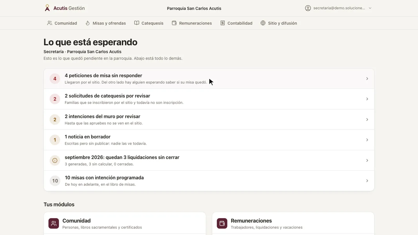Open the Contabilidad menu label
The image size is (418, 235).
(240, 23)
